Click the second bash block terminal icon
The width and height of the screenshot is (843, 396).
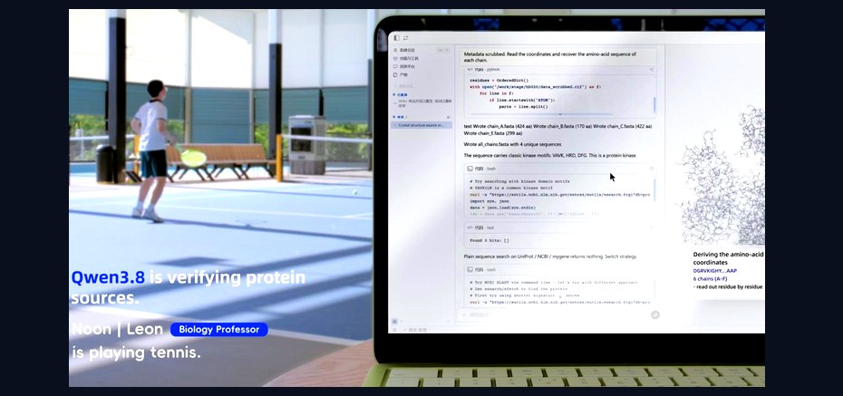click(470, 269)
